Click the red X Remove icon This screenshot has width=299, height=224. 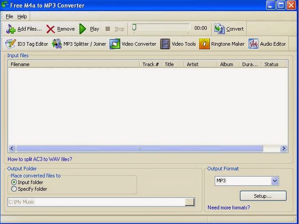point(51,29)
